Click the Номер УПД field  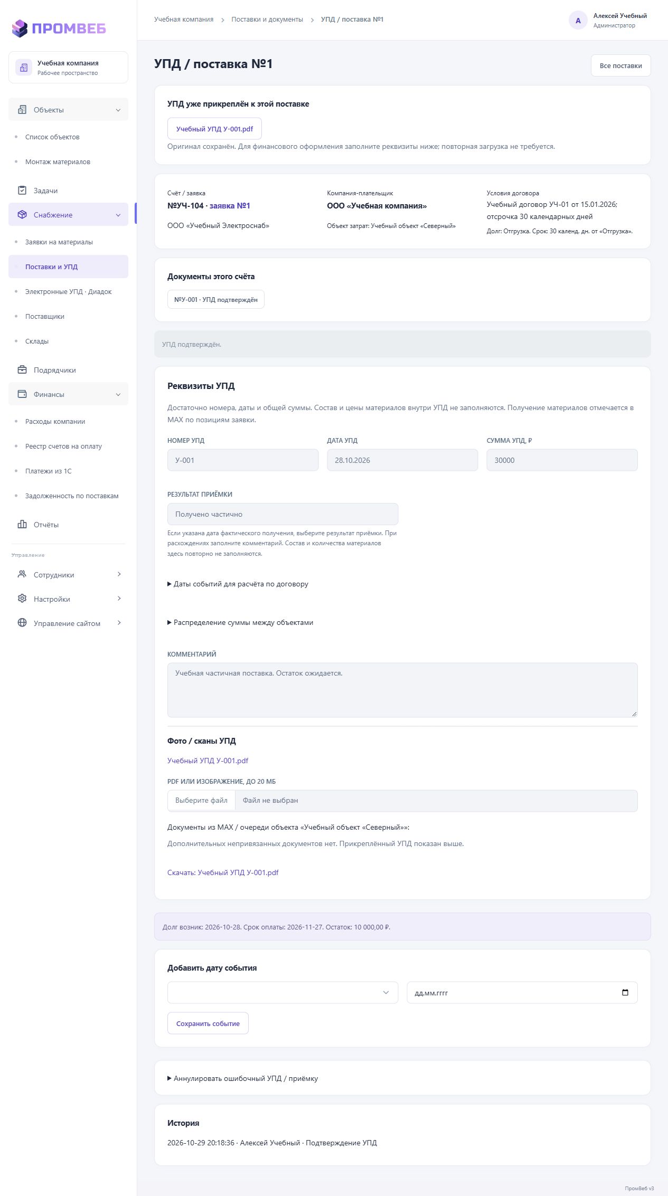(243, 460)
